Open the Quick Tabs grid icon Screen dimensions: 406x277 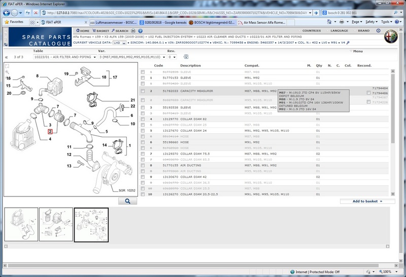(32, 22)
